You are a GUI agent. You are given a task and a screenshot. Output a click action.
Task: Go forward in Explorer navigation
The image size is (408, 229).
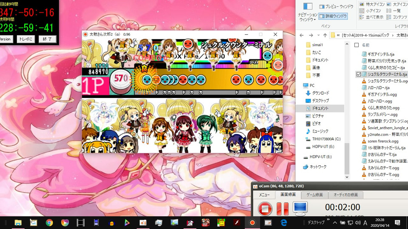click(311, 35)
